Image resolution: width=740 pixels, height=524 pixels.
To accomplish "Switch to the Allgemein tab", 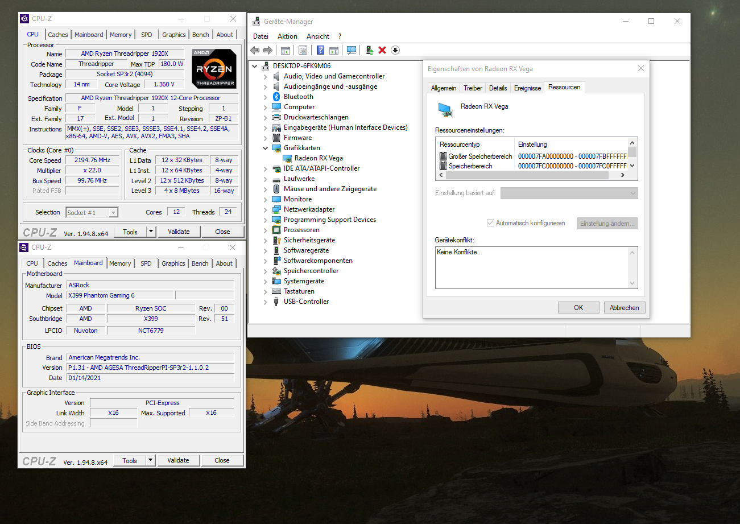I will pyautogui.click(x=444, y=88).
